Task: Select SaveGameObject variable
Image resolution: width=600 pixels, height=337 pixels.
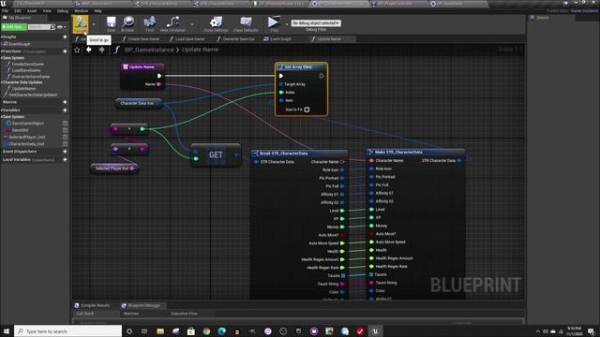Action: pyautogui.click(x=28, y=124)
